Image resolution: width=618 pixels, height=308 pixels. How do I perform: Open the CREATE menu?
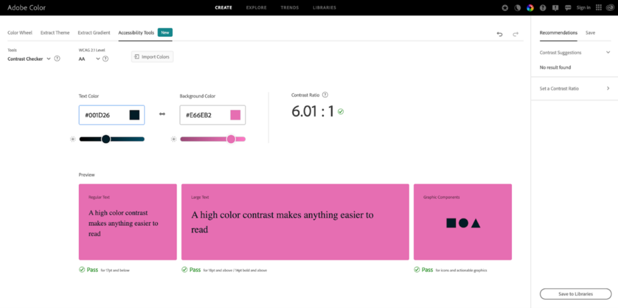click(x=223, y=7)
